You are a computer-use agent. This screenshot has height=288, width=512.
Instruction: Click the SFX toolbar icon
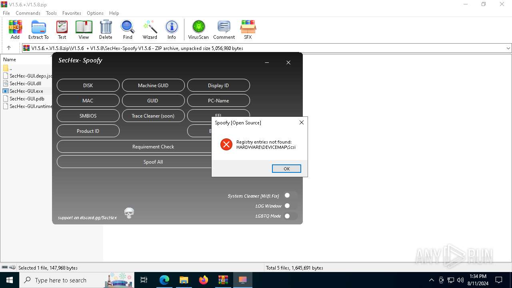(x=248, y=30)
